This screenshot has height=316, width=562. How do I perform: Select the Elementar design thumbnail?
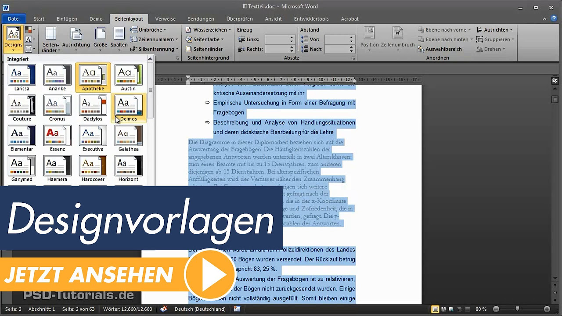click(x=22, y=138)
